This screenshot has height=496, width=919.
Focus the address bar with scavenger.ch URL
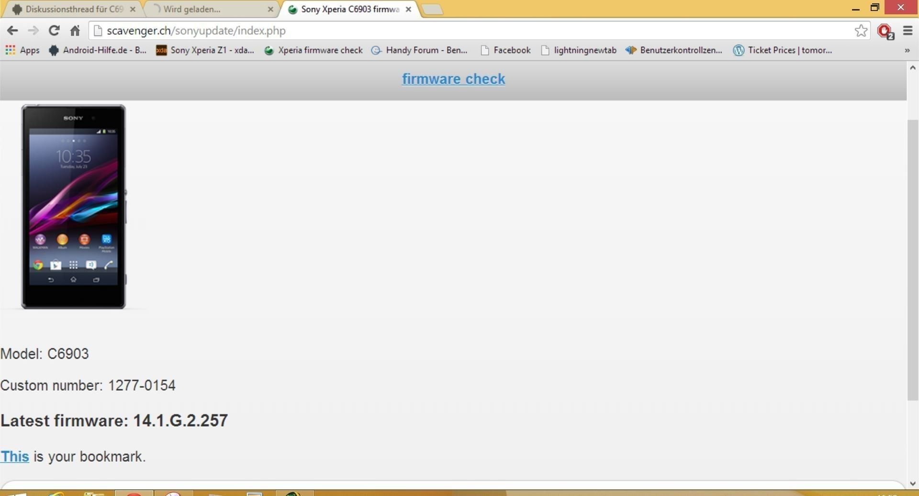tap(479, 31)
